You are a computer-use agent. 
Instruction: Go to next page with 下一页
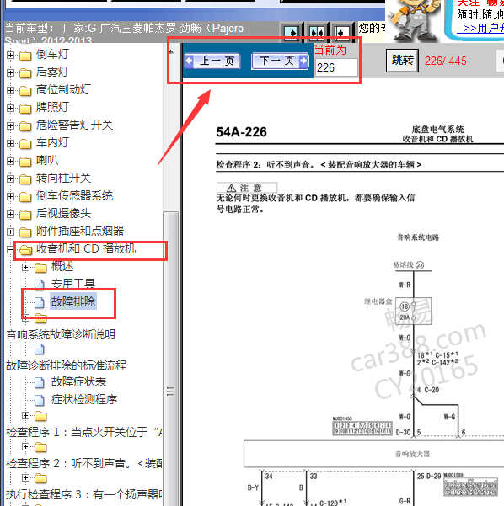click(280, 61)
